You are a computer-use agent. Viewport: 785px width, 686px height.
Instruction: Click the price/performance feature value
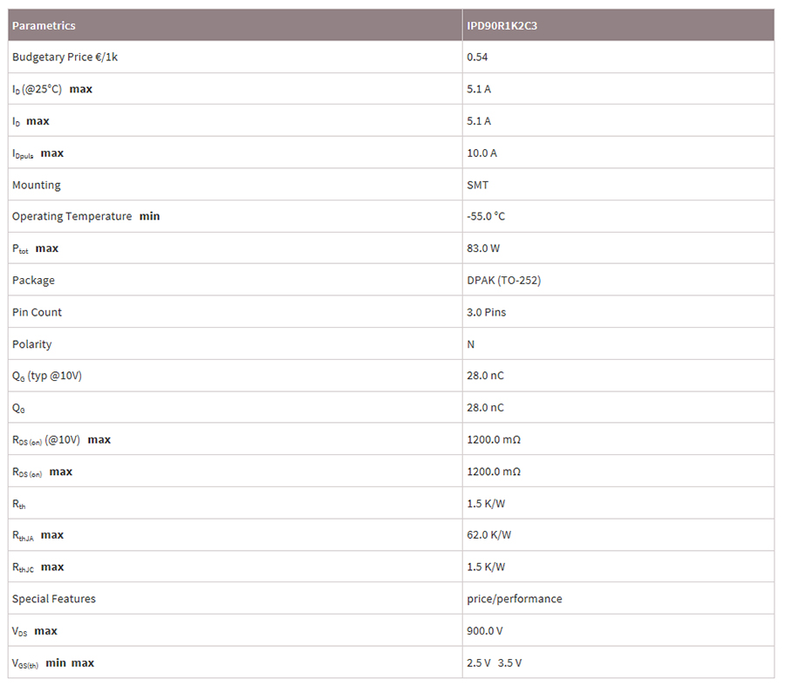coord(515,599)
